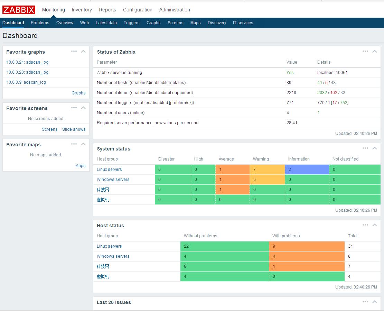The height and width of the screenshot is (311, 384).
Task: Open the 10.0.0.21 adscan_log graph
Action: coord(28,62)
